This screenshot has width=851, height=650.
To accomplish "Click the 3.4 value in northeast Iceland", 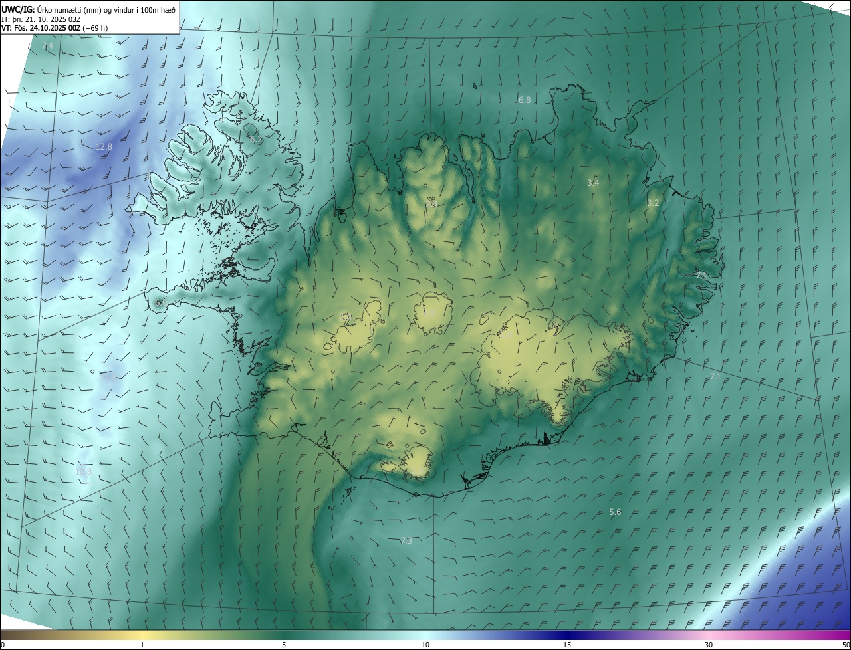I will pyautogui.click(x=594, y=183).
